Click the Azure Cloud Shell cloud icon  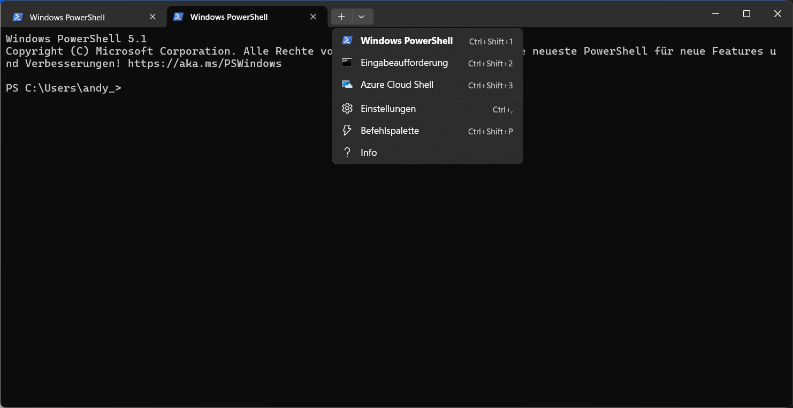click(x=347, y=85)
